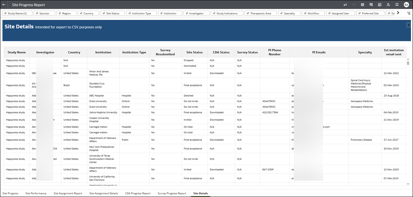413x197 pixels.
Task: Click the pin icon on Site Status filter
Action: pyautogui.click(x=104, y=13)
